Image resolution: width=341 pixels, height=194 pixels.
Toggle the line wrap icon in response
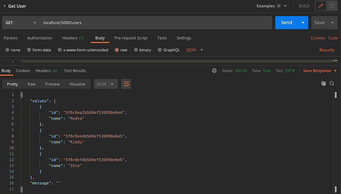126,84
